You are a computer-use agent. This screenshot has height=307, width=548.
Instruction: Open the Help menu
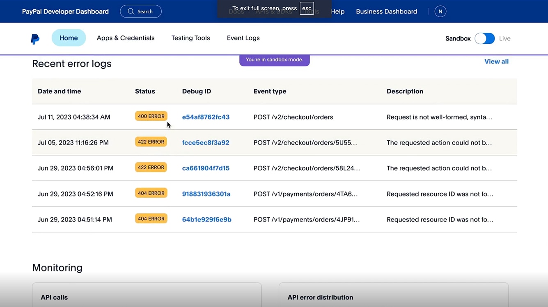(x=337, y=11)
